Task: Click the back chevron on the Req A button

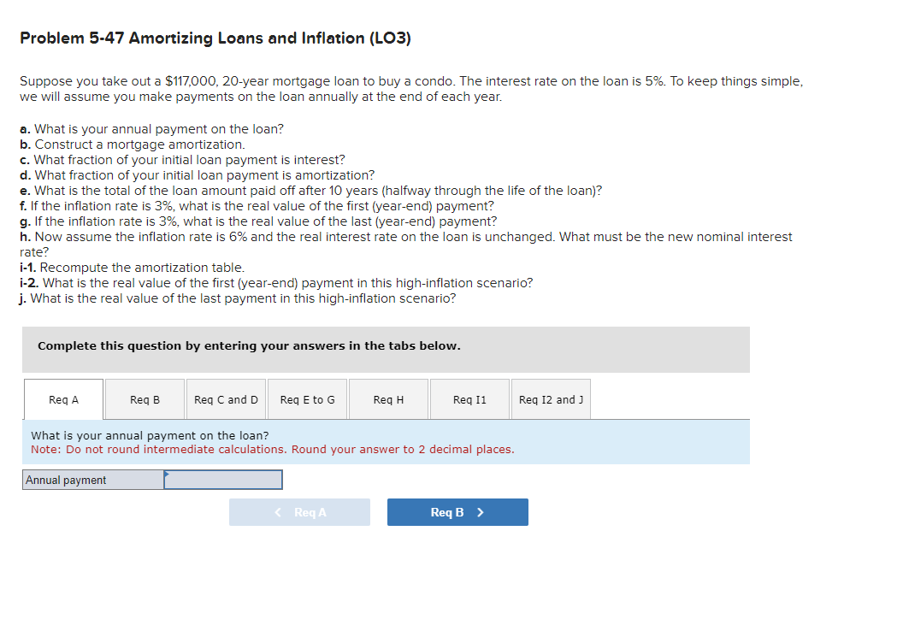Action: (x=276, y=511)
